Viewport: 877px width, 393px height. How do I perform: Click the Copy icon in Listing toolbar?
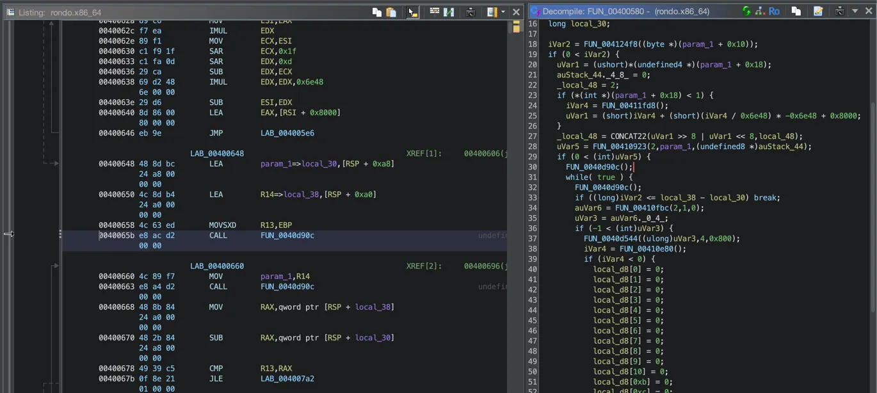pos(376,12)
